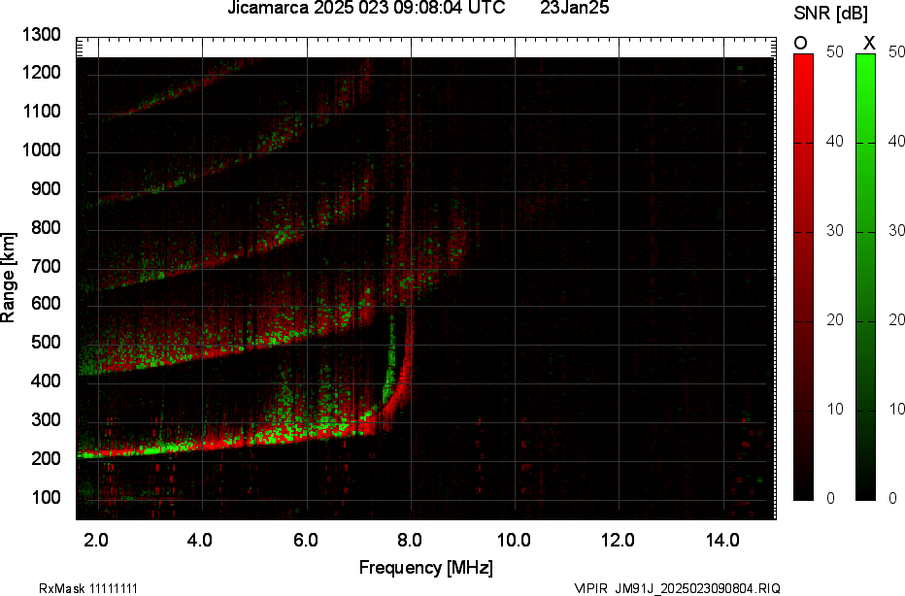
Task: Click the VIPIR .RIQ filename text
Action: click(677, 588)
